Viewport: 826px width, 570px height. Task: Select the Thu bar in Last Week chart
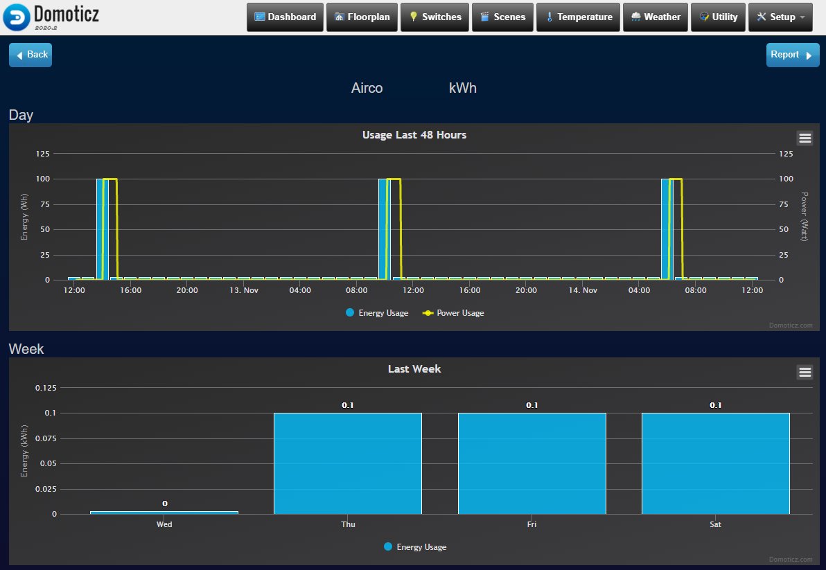(348, 463)
